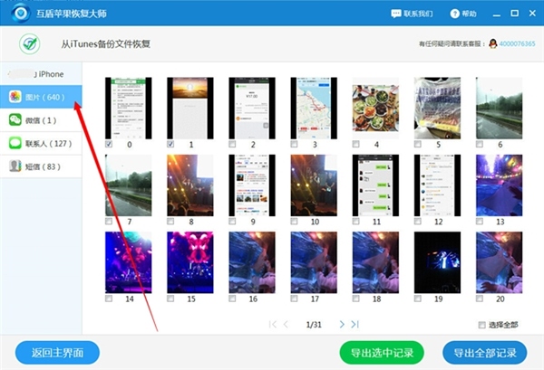Open the dark screen thumbnail number 19
The width and height of the screenshot is (544, 370).
[x=438, y=262]
